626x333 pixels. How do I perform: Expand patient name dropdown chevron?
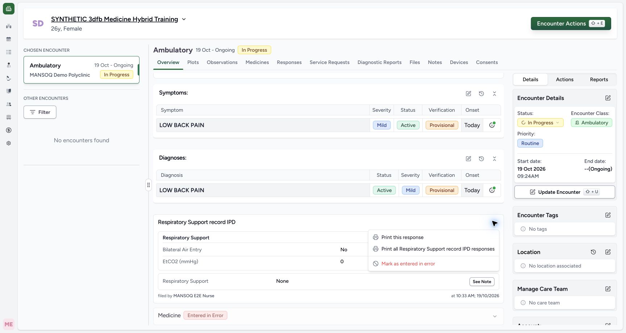click(184, 19)
